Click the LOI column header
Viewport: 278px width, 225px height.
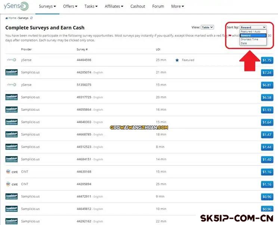point(158,49)
